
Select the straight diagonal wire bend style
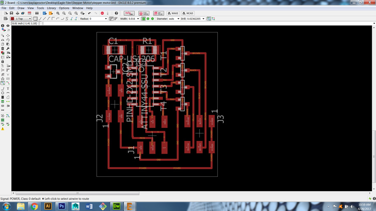44,19
